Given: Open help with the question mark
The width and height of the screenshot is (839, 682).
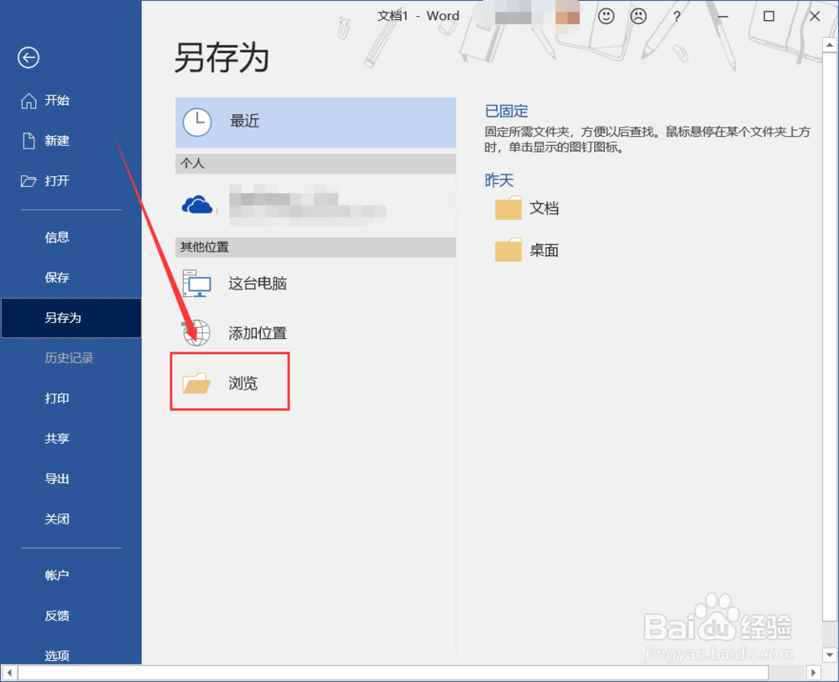Looking at the screenshot, I should coord(677,17).
